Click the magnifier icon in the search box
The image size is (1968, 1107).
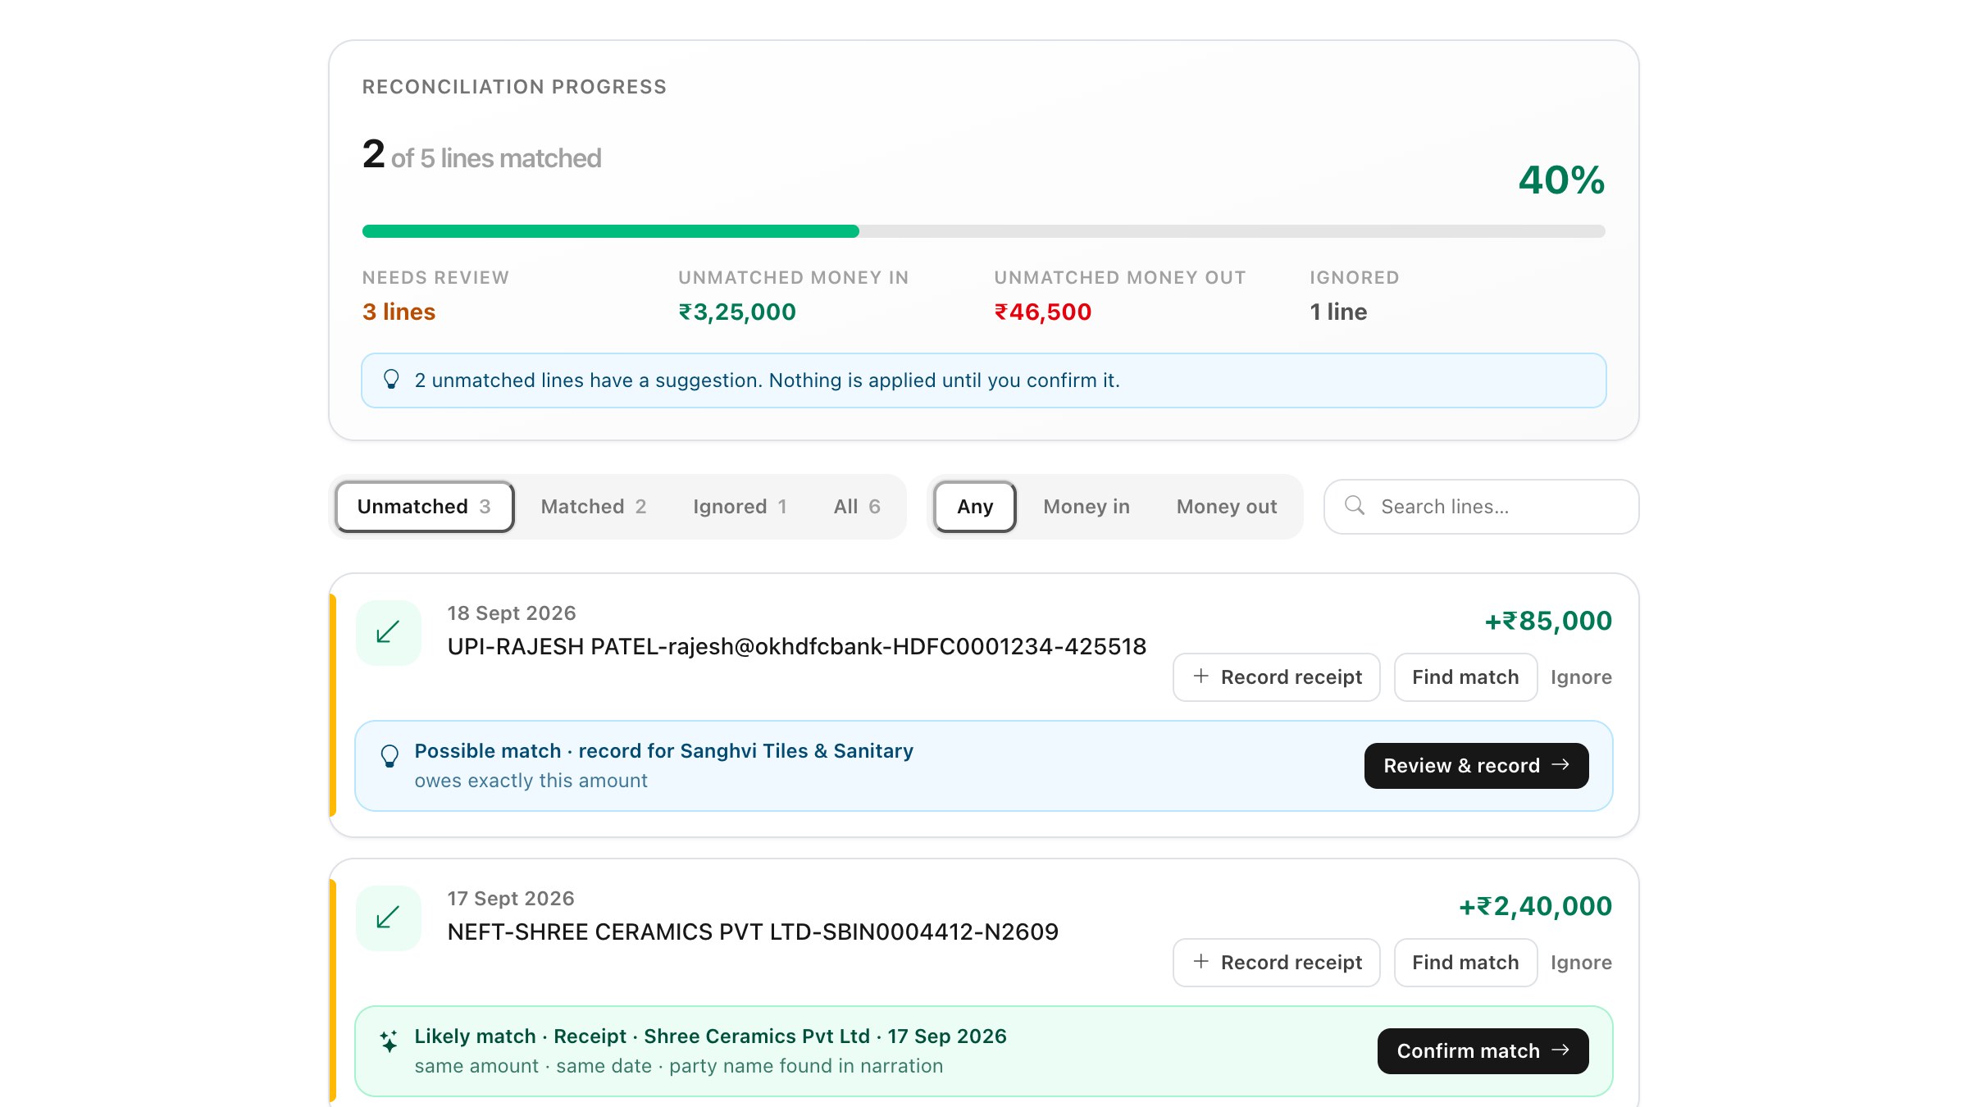coord(1355,506)
